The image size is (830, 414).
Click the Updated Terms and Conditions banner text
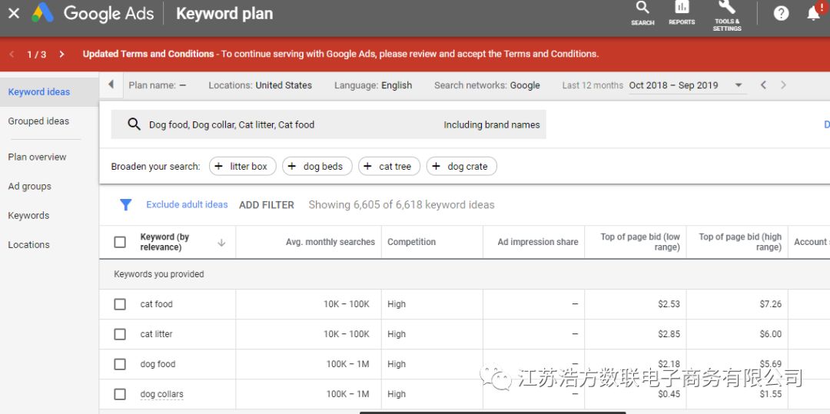[341, 54]
